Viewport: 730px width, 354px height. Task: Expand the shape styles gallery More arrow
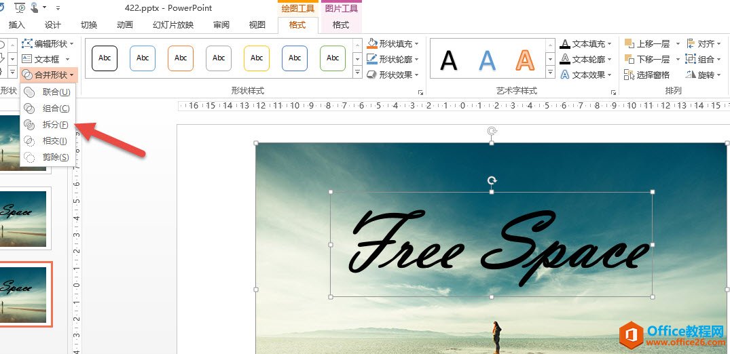tap(358, 72)
